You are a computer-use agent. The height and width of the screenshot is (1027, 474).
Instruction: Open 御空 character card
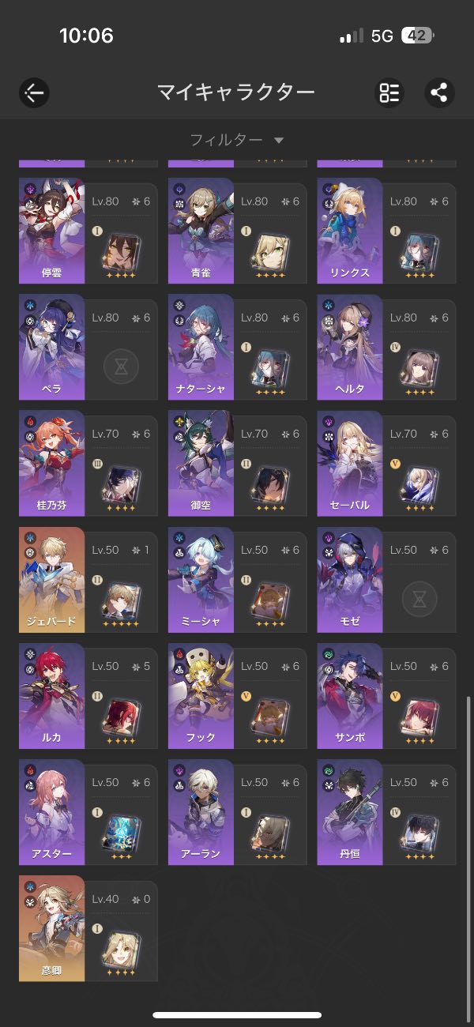(x=237, y=463)
